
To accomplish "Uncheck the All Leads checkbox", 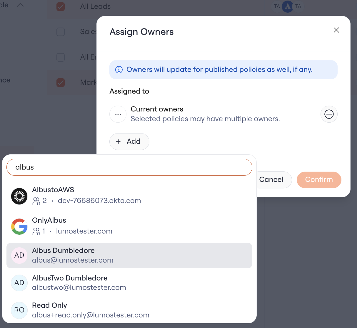I will click(61, 6).
